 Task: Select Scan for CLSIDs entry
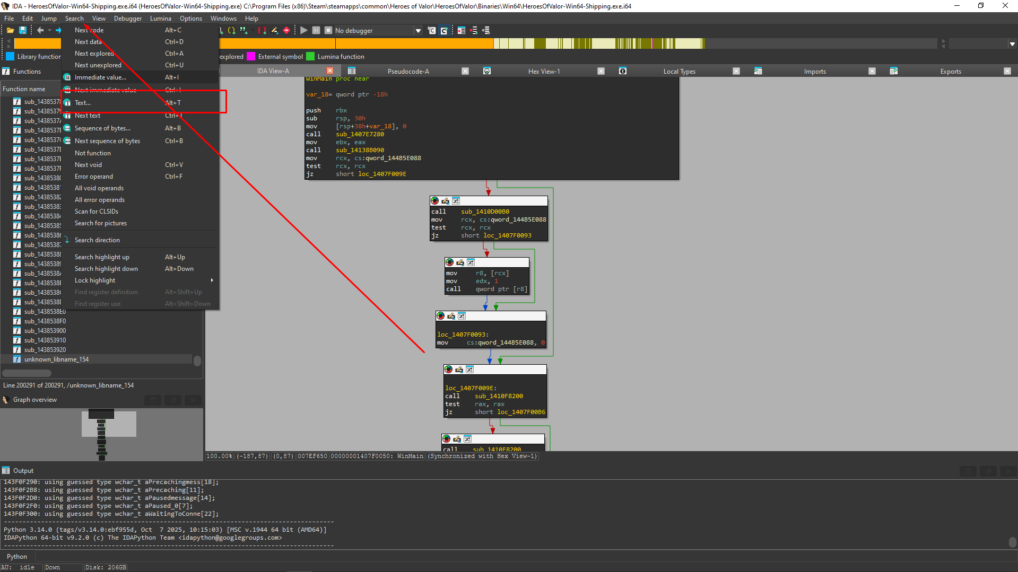140,212
